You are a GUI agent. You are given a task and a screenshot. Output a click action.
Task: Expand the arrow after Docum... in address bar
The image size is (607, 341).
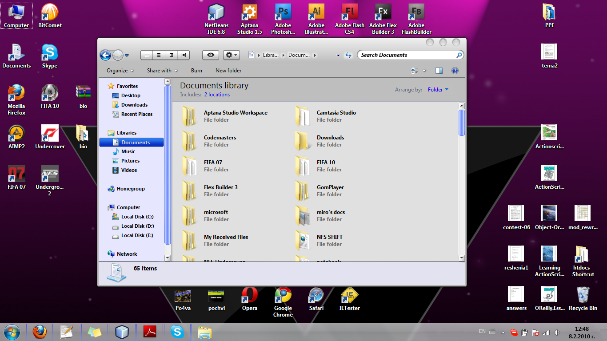point(315,55)
